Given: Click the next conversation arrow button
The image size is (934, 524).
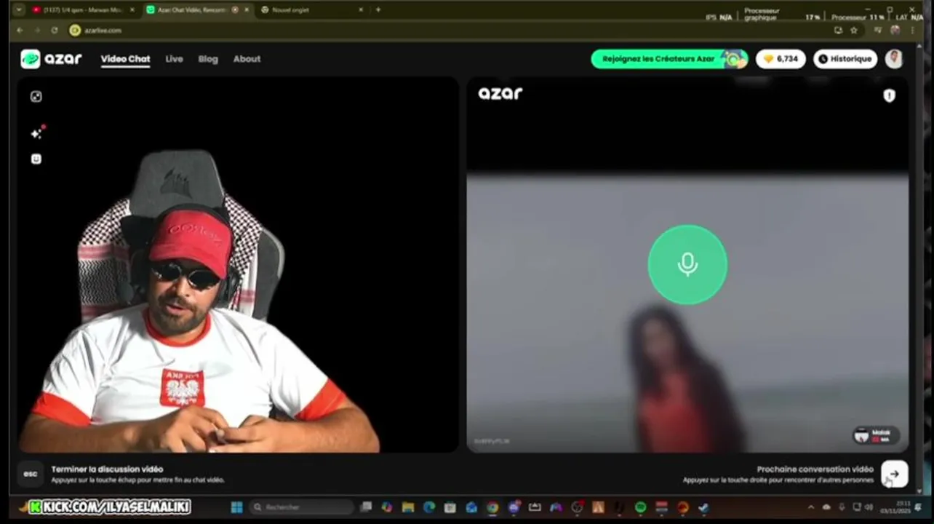Looking at the screenshot, I should click(x=894, y=474).
